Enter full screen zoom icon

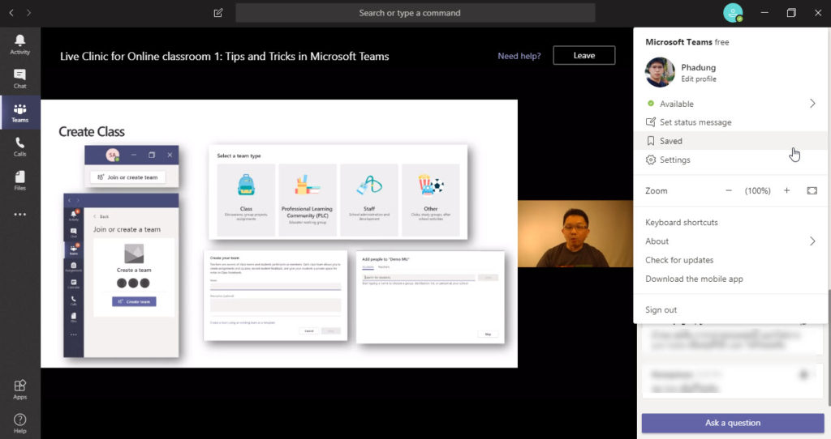pos(812,190)
